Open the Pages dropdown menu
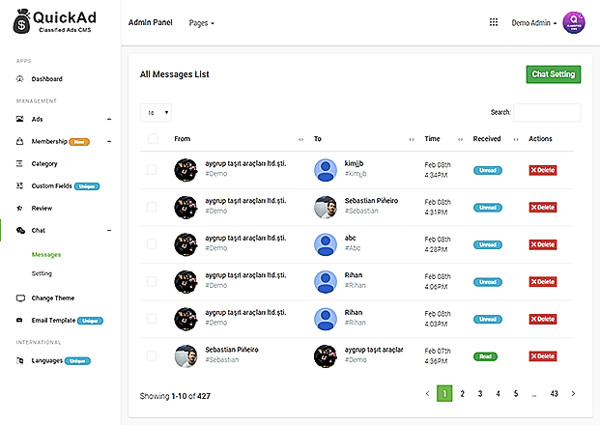This screenshot has height=425, width=600. [x=202, y=22]
